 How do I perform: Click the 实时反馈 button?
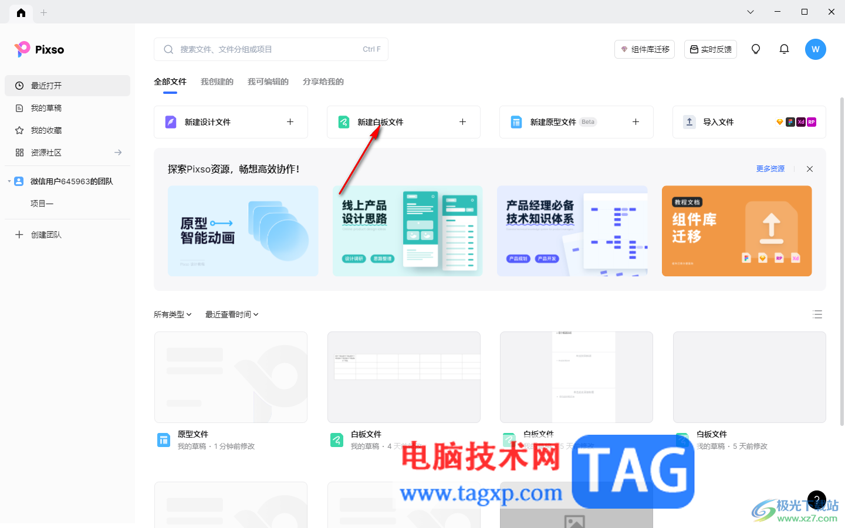(711, 49)
